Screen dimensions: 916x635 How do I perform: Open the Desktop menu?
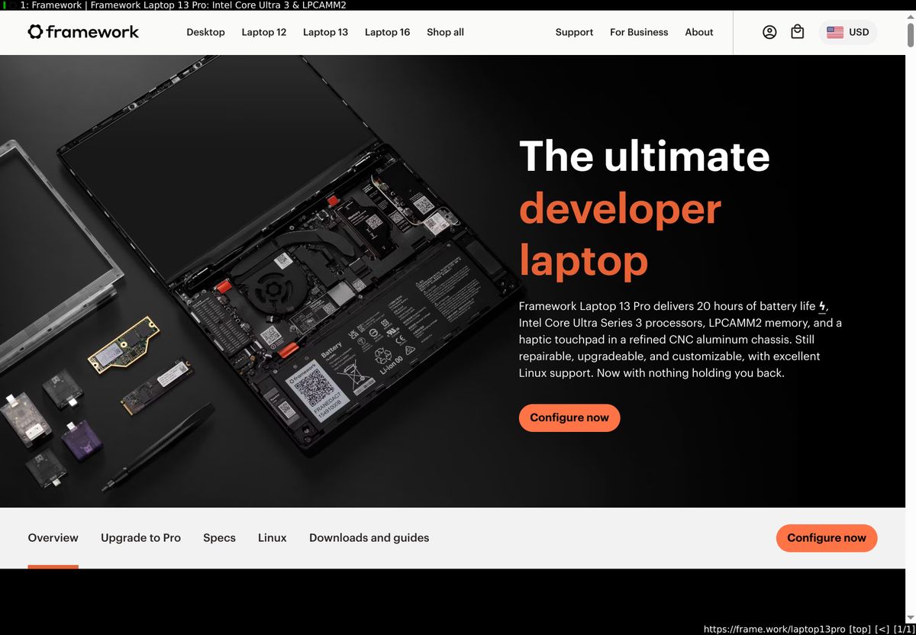pyautogui.click(x=205, y=32)
